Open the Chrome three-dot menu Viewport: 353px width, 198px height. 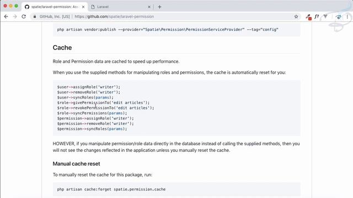pyautogui.click(x=347, y=16)
